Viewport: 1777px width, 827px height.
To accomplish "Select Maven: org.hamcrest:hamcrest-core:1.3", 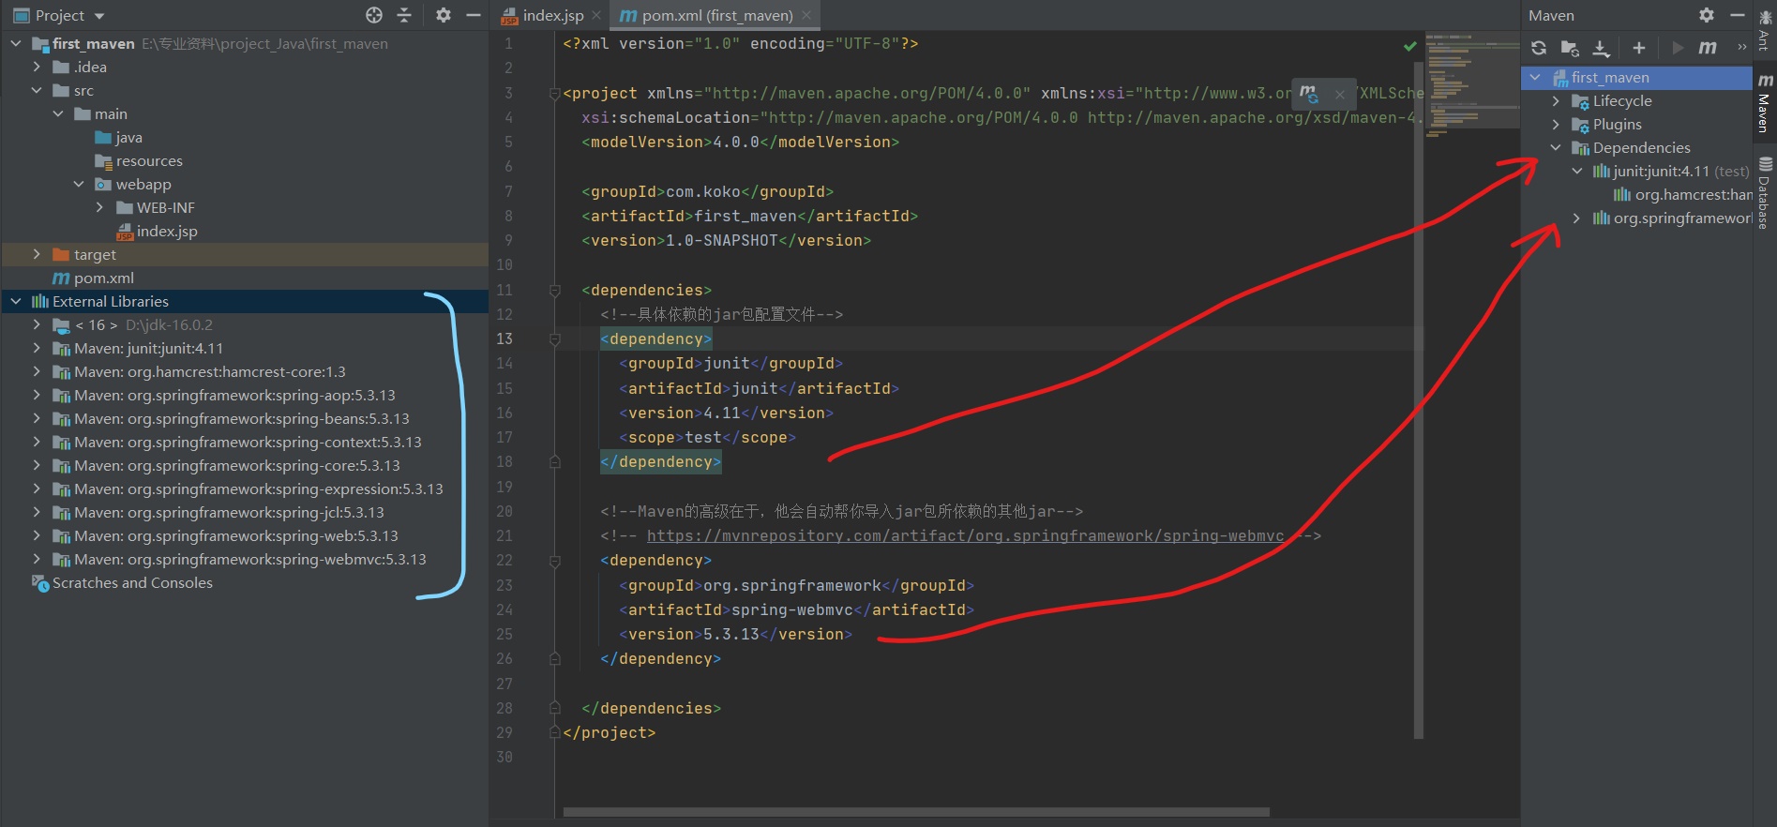I will 200,371.
